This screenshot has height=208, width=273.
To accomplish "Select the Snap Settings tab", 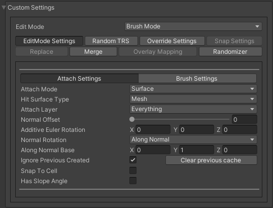I will [x=234, y=41].
